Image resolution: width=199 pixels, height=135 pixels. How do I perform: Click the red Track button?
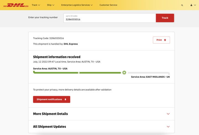(x=165, y=18)
